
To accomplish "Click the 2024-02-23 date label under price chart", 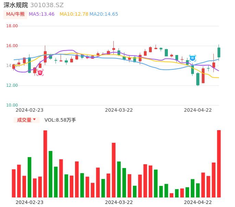I will (29, 110).
